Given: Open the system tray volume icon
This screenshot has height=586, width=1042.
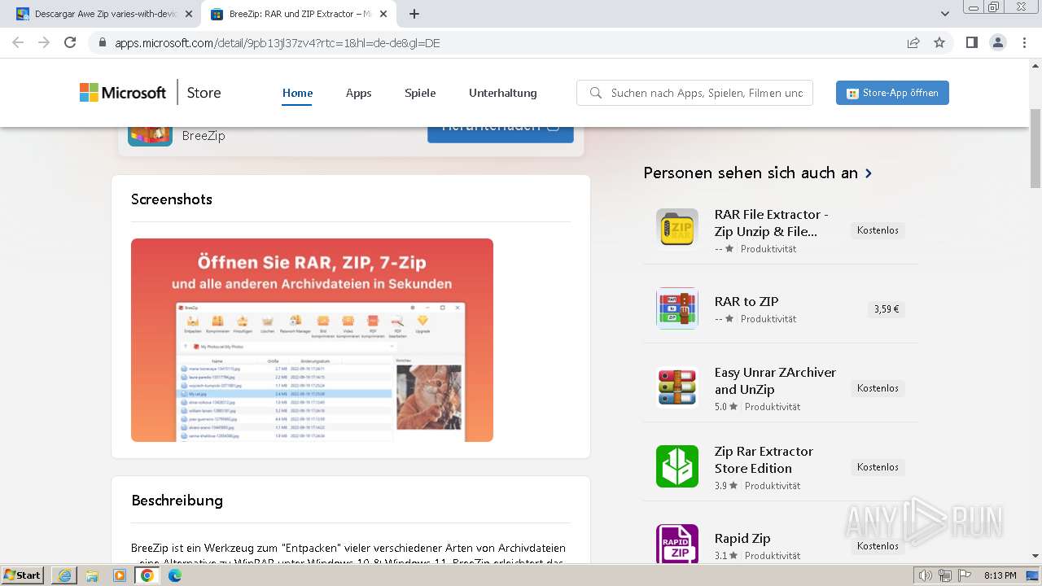Looking at the screenshot, I should 926,575.
